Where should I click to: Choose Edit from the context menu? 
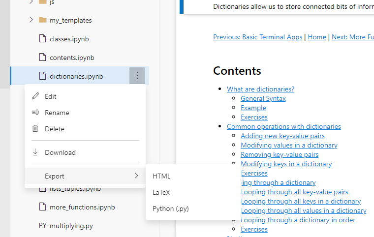click(x=85, y=96)
